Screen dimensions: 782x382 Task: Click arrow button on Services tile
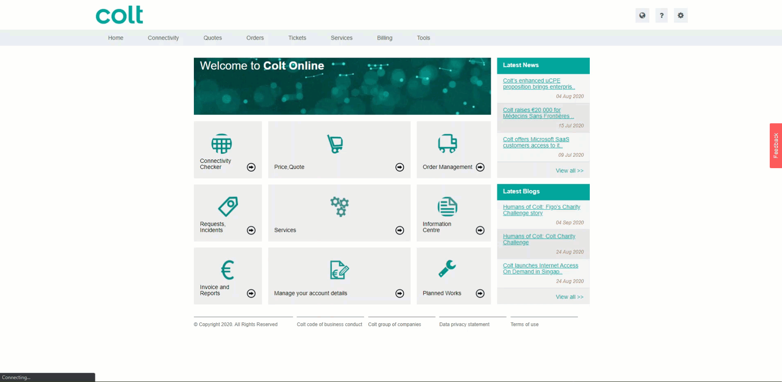pyautogui.click(x=400, y=231)
